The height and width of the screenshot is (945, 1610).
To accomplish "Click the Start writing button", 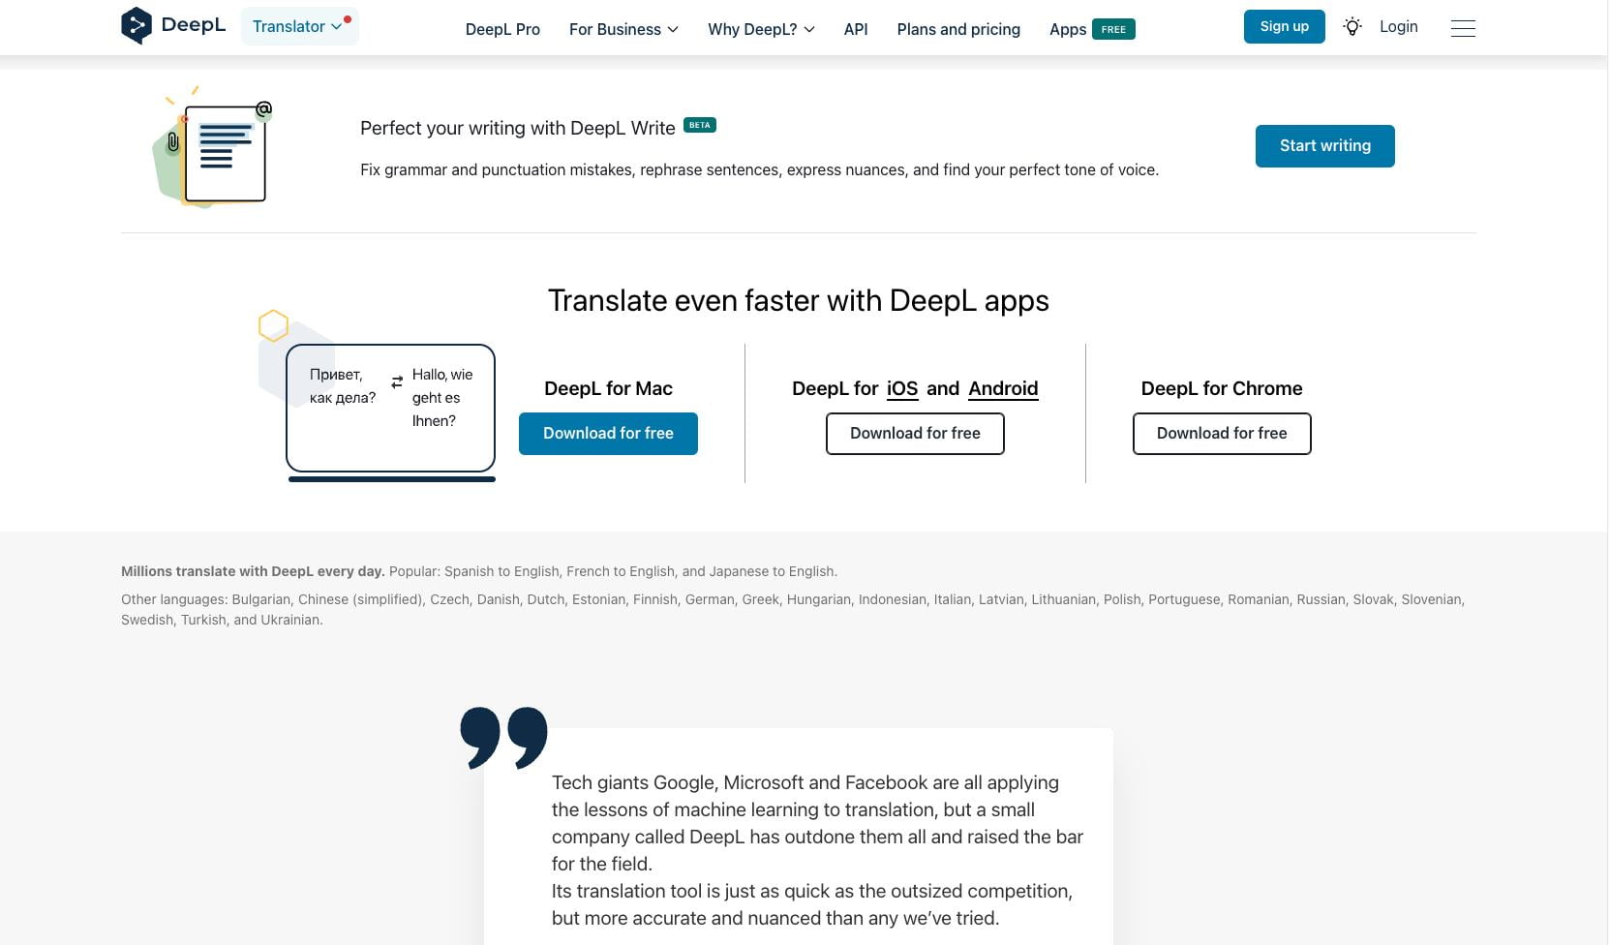I will [1323, 145].
